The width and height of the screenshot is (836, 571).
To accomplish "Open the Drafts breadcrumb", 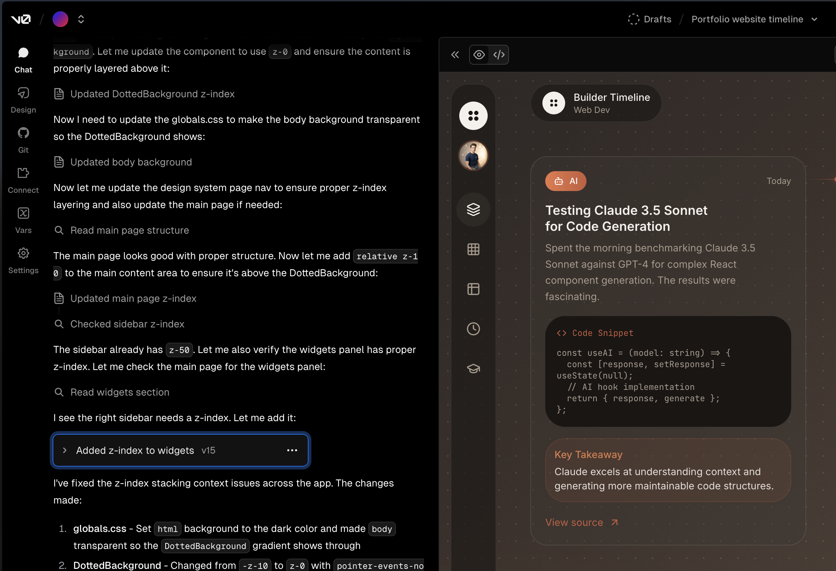I will coord(658,19).
